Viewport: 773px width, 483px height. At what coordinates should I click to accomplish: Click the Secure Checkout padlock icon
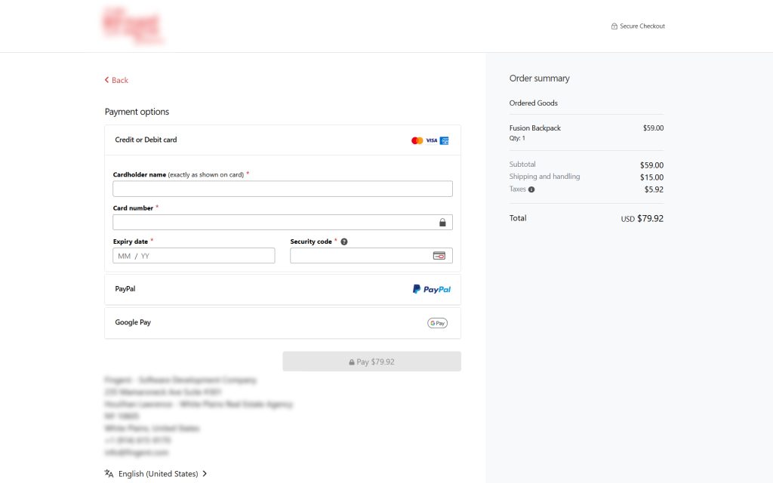(x=613, y=26)
